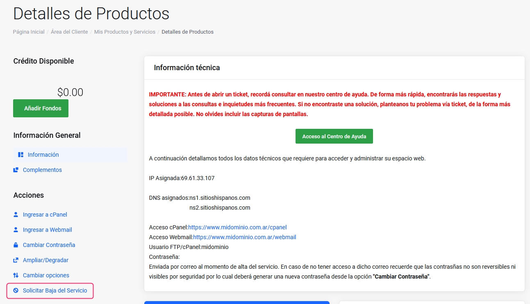530x304 pixels.
Task: Open the Complementos sidebar menu label
Action: click(x=42, y=170)
